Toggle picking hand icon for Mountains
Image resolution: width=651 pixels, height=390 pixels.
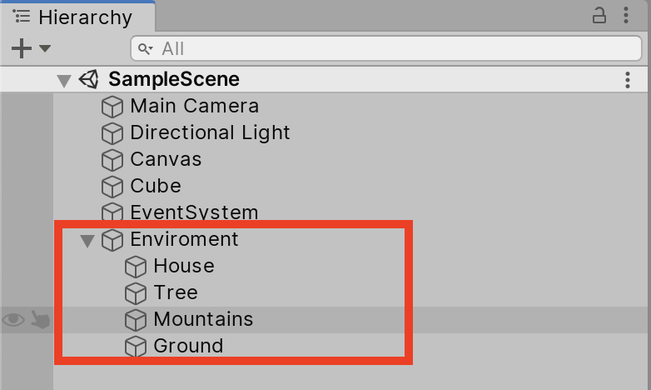click(40, 320)
